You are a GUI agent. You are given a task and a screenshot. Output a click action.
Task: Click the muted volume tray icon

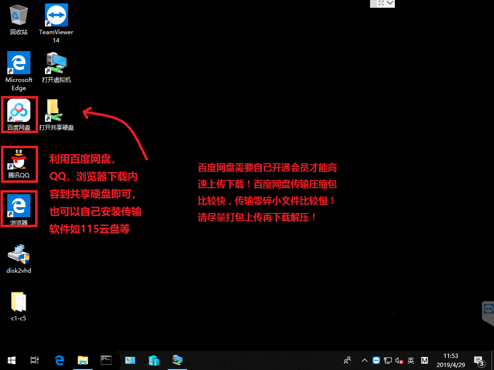[399, 360]
